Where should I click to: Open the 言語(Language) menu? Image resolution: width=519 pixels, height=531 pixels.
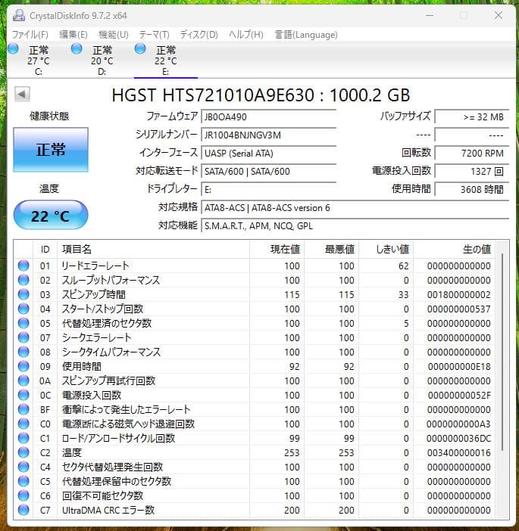[306, 35]
